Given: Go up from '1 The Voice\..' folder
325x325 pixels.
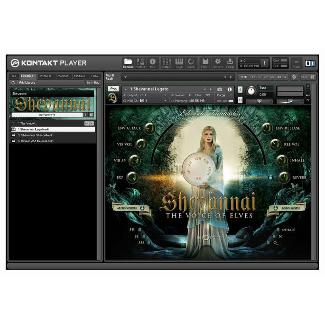Looking at the screenshot, I should 13,124.
